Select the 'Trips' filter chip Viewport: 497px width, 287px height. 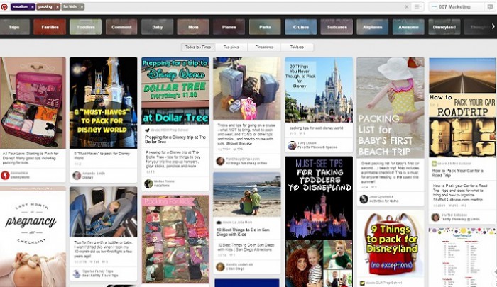[x=14, y=27]
